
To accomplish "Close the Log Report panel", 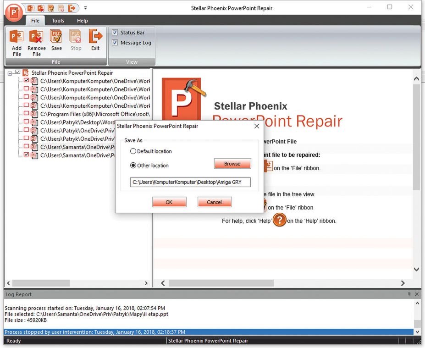I will pos(417,294).
